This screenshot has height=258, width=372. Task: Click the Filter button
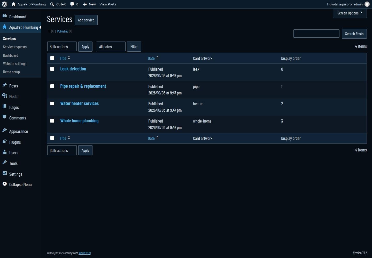click(134, 47)
